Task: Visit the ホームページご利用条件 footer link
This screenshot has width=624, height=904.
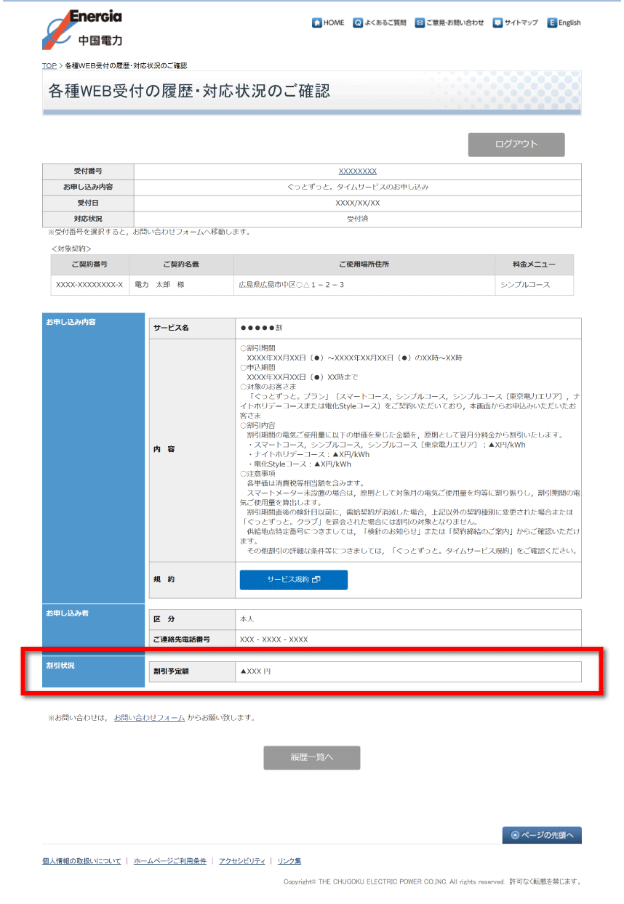Action: coord(169,861)
